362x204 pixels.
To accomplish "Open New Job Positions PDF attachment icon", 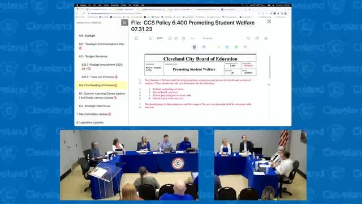I will click(116, 77).
